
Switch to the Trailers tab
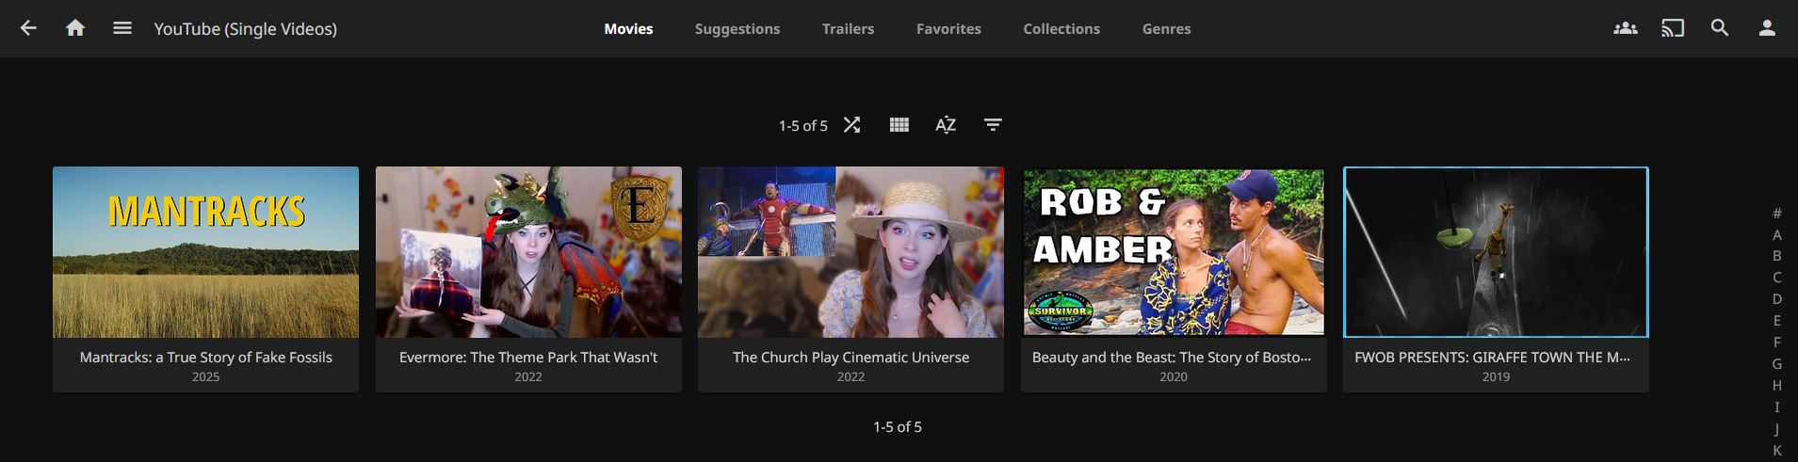click(x=848, y=29)
